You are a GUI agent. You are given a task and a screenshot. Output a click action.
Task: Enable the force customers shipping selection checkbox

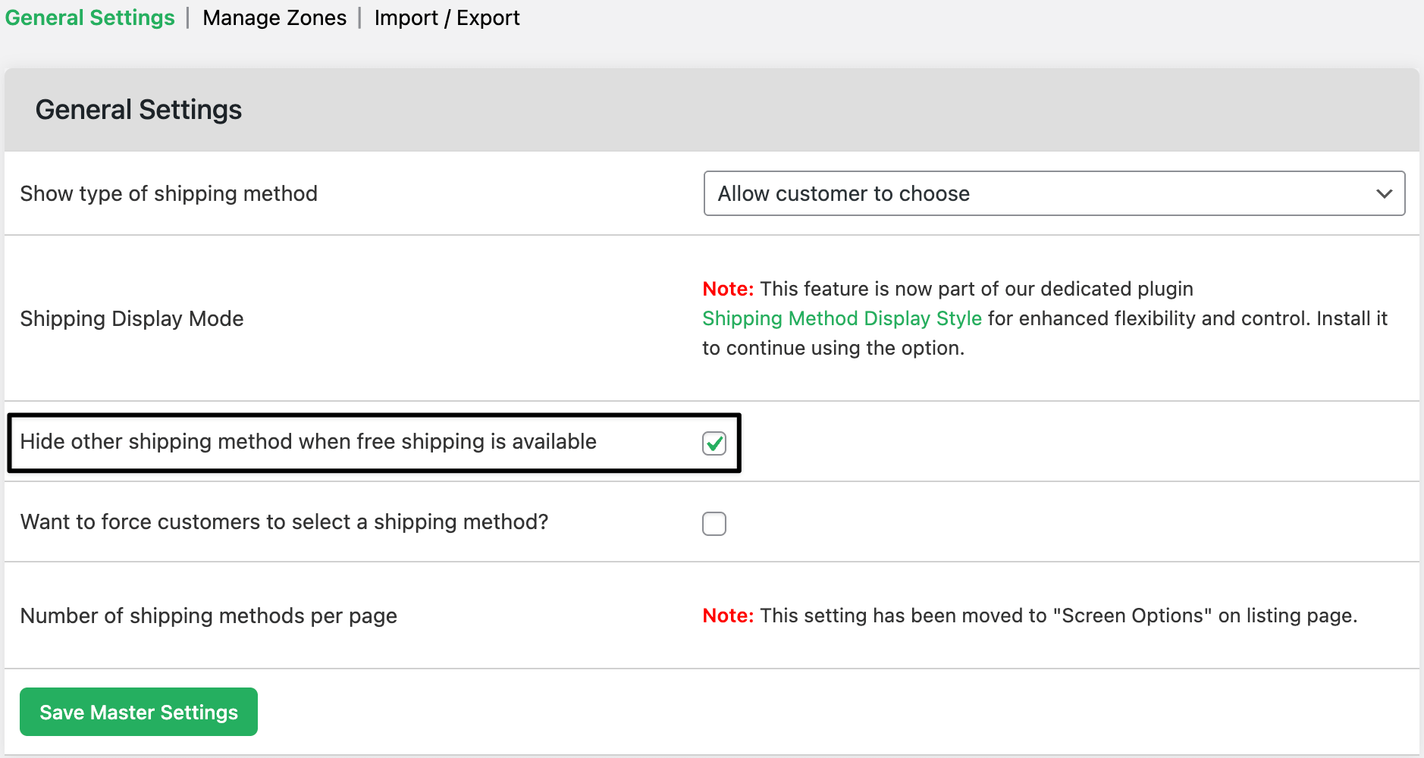[714, 524]
